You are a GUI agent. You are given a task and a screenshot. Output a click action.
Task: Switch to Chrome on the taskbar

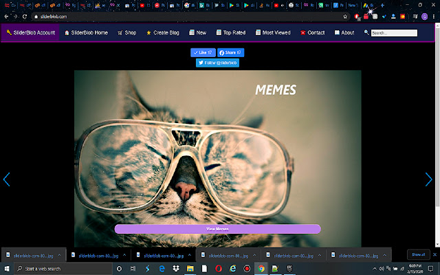tap(261, 269)
